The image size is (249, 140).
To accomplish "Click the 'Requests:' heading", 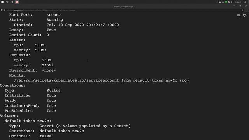I will pyautogui.click(x=20, y=55).
